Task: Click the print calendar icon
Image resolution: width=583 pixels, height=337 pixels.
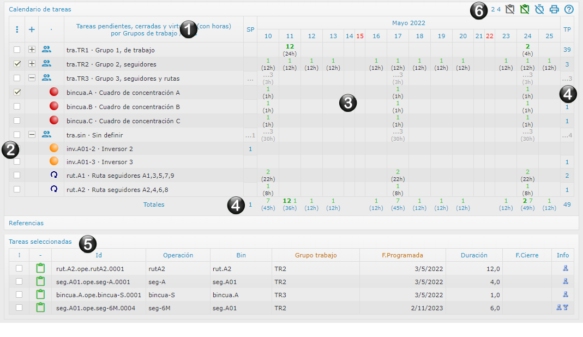Action: click(x=555, y=9)
